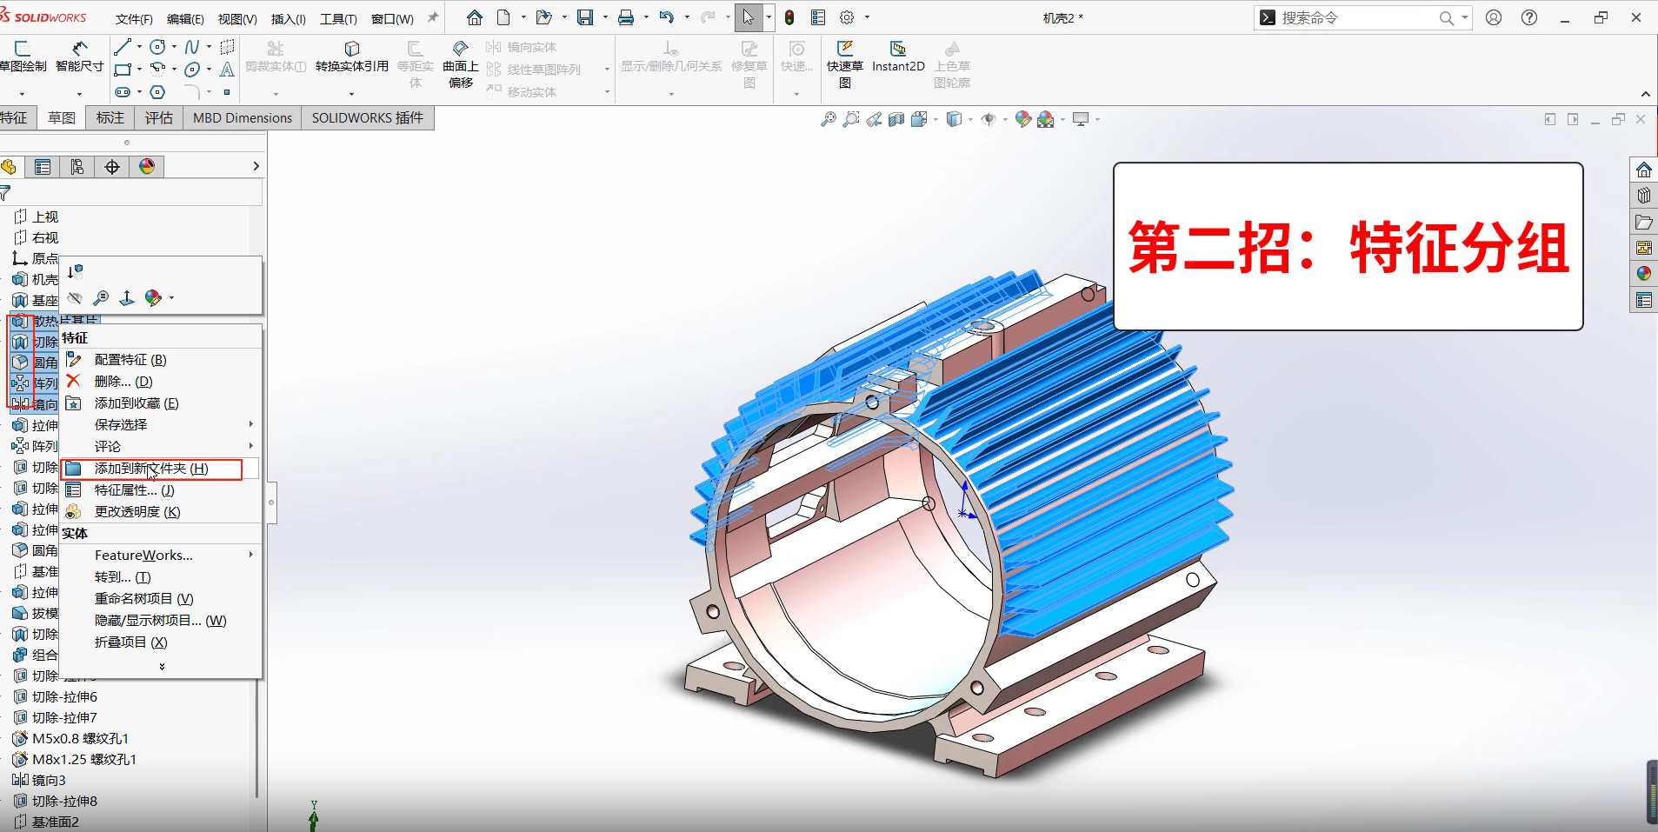The height and width of the screenshot is (832, 1658).
Task: Choose 添加到新文件夹 (H) from context menu
Action: (x=151, y=469)
